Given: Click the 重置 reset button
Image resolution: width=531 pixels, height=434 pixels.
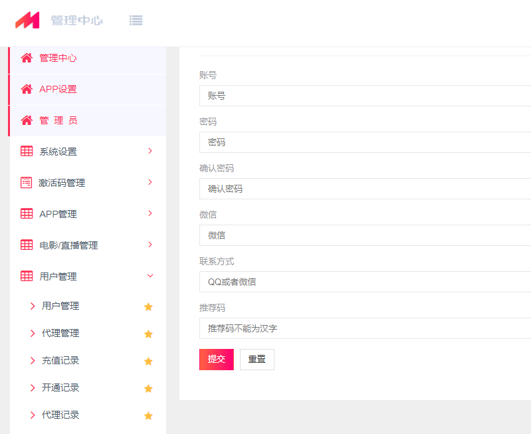Looking at the screenshot, I should (x=257, y=360).
